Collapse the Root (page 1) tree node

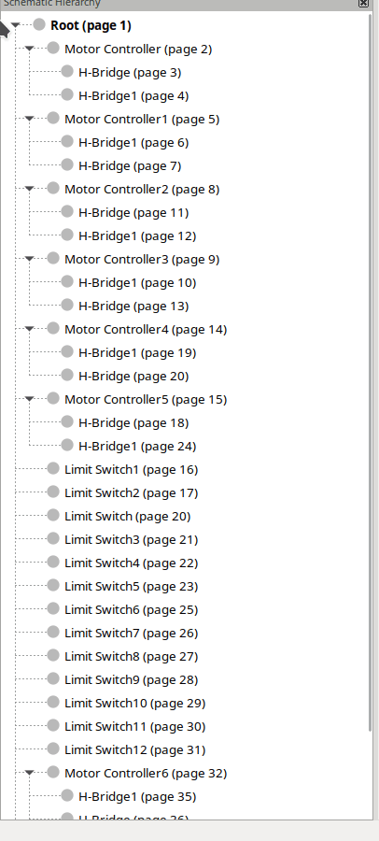coord(16,25)
